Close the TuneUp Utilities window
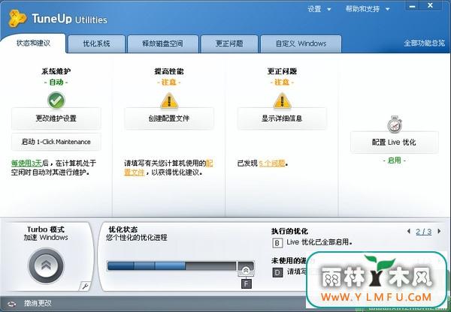Image resolution: width=451 pixels, height=312 pixels. (x=430, y=5)
